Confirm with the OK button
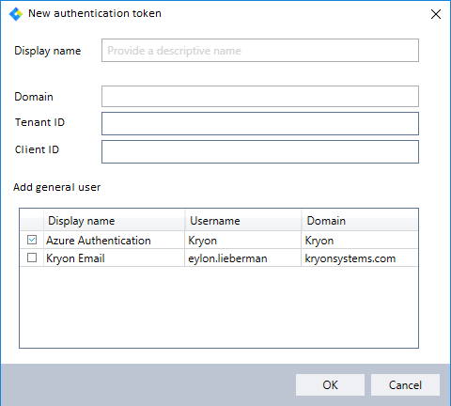Screen dimensions: 451x406 [330, 384]
